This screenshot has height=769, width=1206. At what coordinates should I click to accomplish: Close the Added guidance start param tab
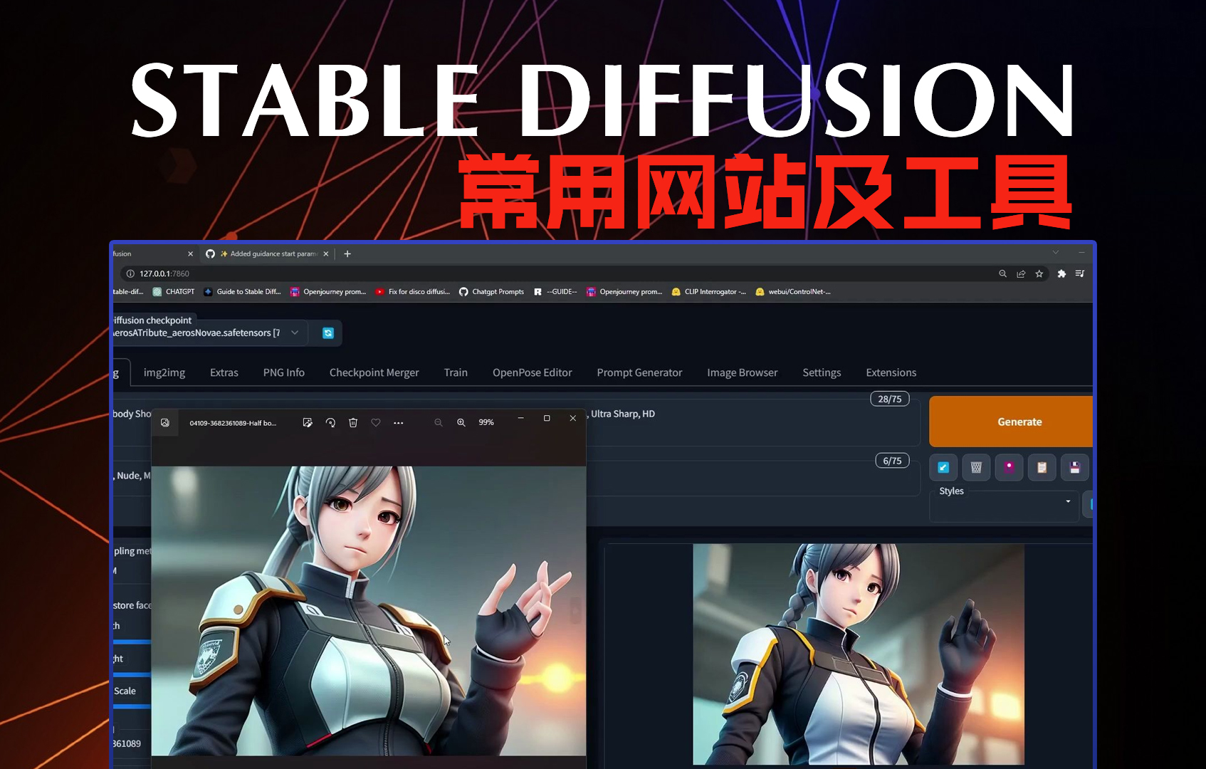pos(326,253)
